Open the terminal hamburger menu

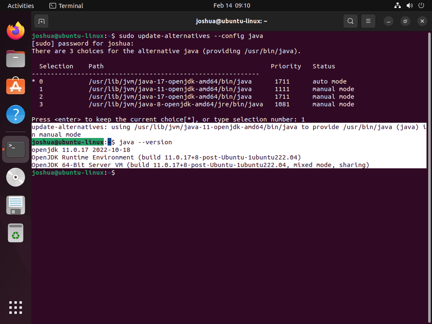[x=368, y=21]
